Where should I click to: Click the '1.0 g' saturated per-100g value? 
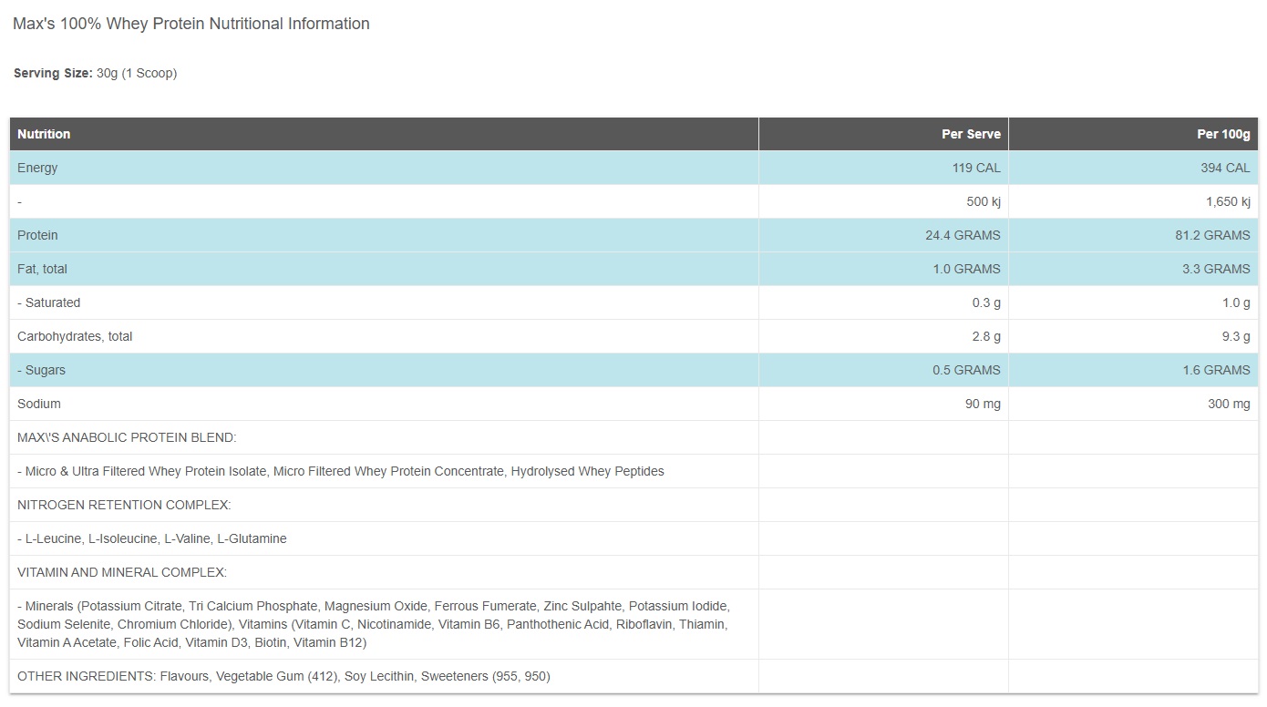1236,302
